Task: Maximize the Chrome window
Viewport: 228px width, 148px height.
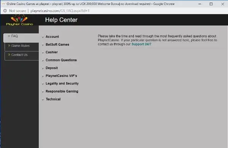Action: [211, 4]
